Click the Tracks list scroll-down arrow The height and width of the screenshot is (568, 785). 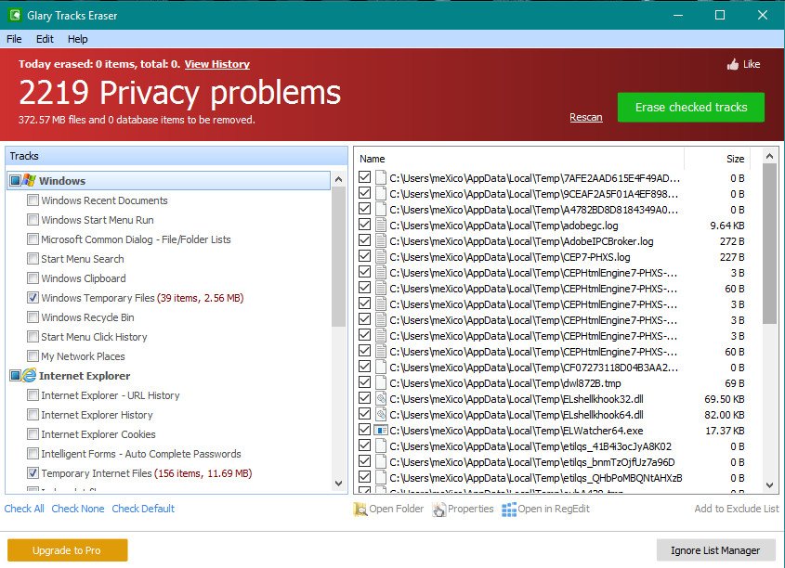tap(338, 483)
